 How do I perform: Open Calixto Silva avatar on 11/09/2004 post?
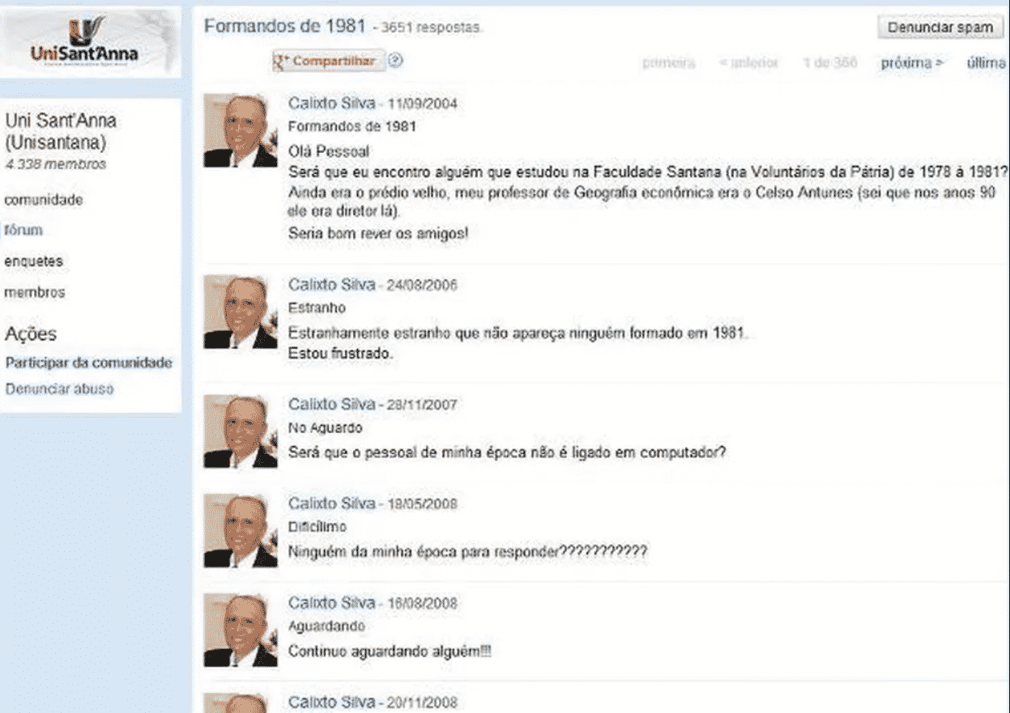241,130
